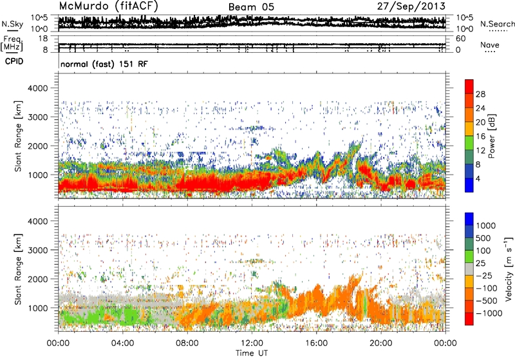
Task: Click the '4' label on Power colorbar
Action: 478,179
